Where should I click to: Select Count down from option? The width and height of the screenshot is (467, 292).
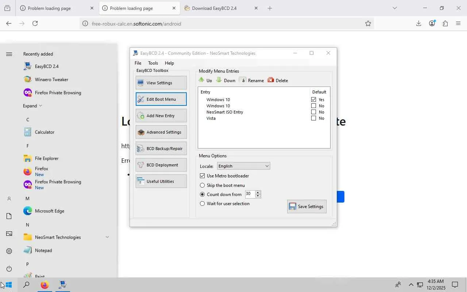[x=202, y=195]
